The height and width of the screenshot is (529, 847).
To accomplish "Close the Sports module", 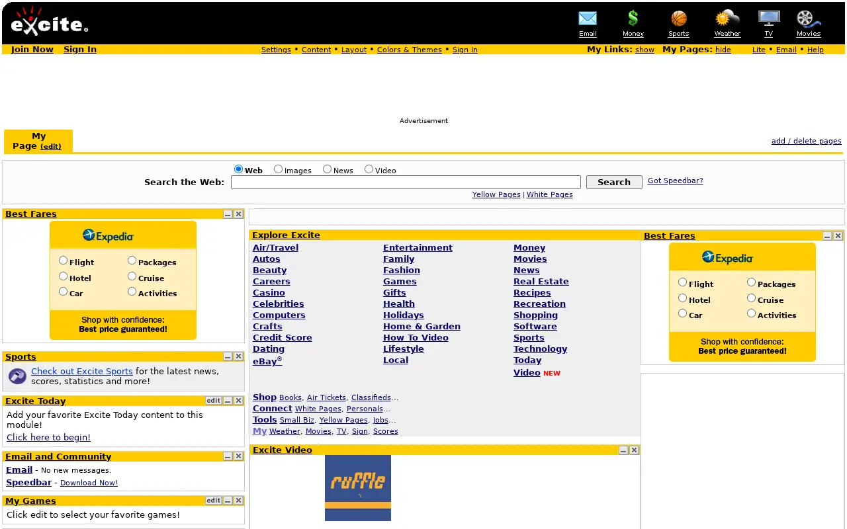I will point(238,356).
